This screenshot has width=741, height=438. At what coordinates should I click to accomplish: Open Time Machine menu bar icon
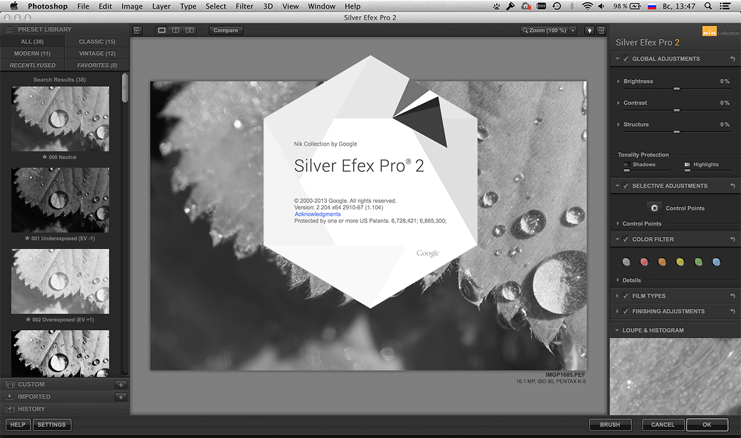click(x=556, y=6)
